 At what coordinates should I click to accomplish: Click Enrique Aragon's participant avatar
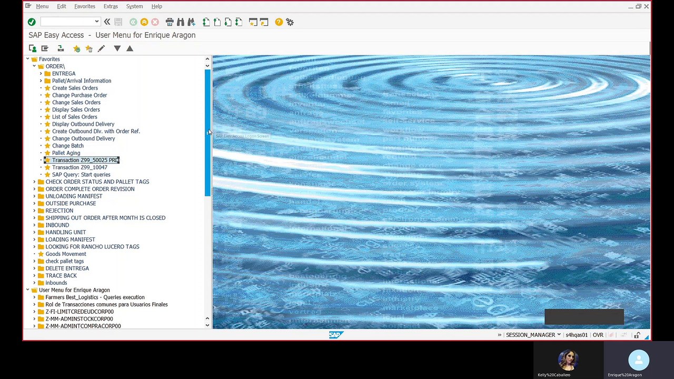[x=639, y=360]
